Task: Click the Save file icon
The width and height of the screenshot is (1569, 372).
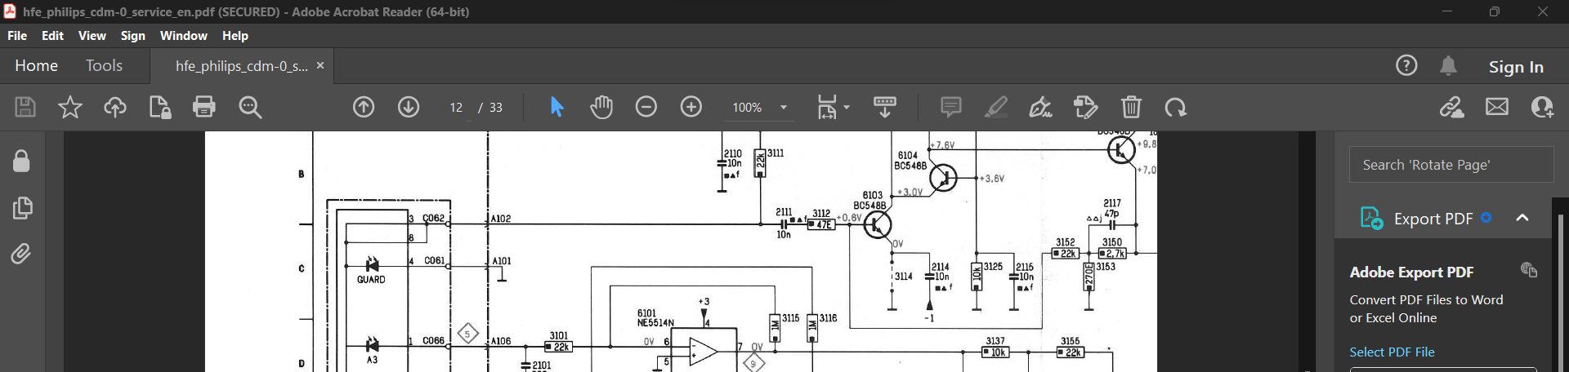Action: tap(25, 107)
